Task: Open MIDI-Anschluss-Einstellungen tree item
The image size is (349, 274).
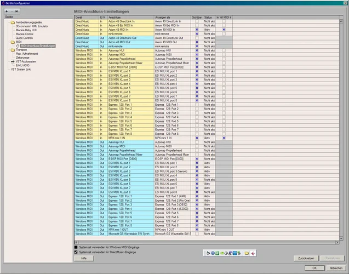Action: coord(38,46)
